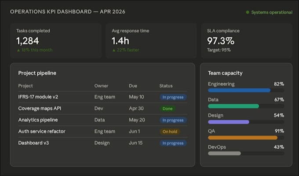Open the Analytics pipeline project
299x176 pixels.
point(38,120)
